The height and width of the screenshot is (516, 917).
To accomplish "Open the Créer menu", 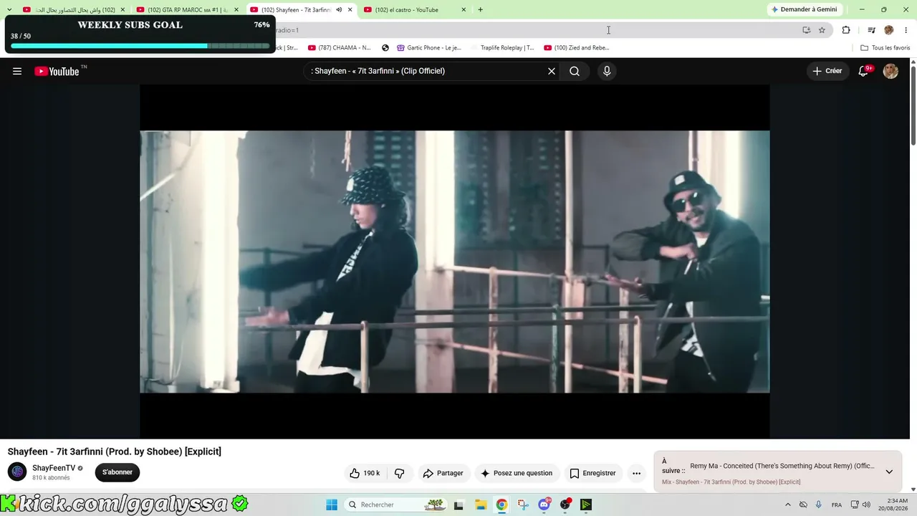I will point(827,71).
